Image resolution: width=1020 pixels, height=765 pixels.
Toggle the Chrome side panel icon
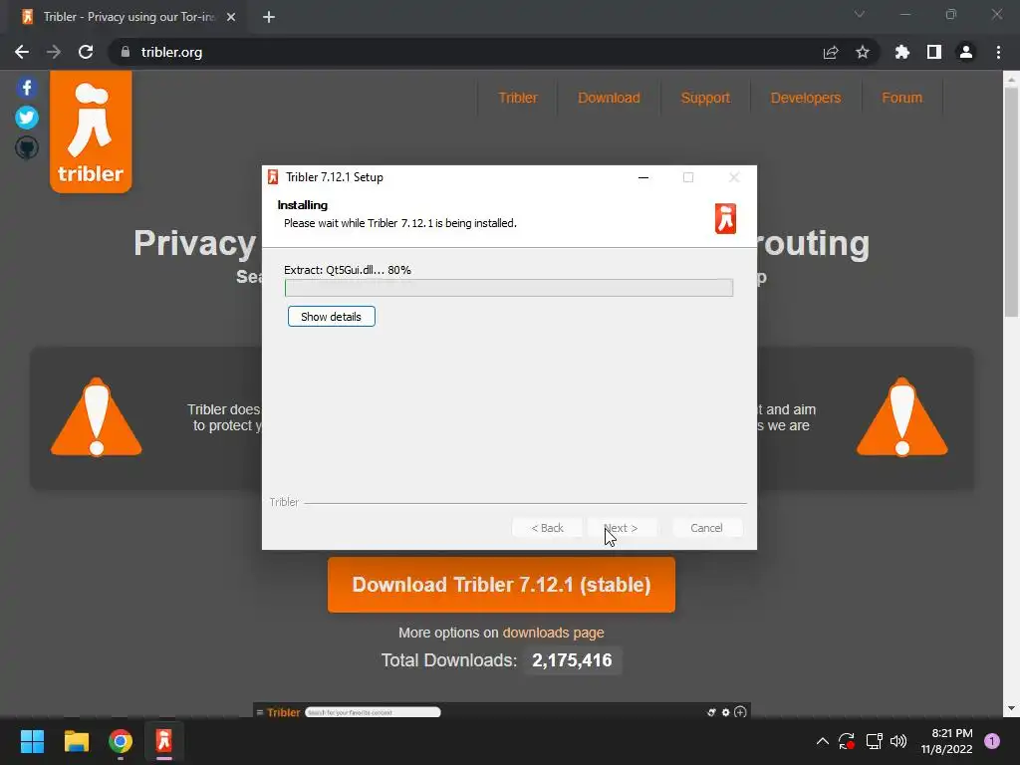[934, 52]
